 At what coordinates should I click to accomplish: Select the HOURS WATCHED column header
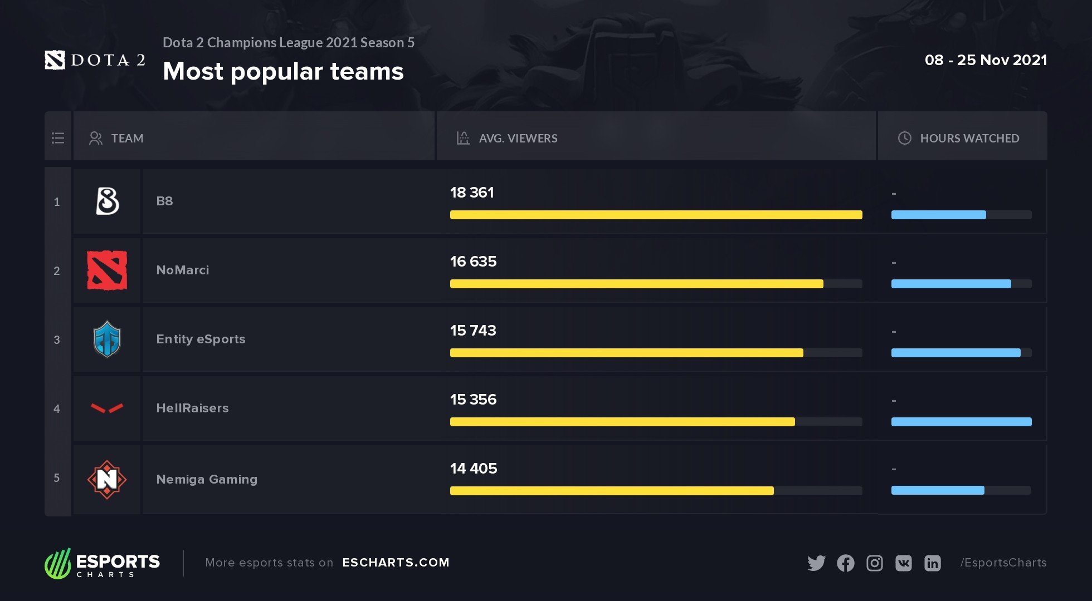[969, 138]
